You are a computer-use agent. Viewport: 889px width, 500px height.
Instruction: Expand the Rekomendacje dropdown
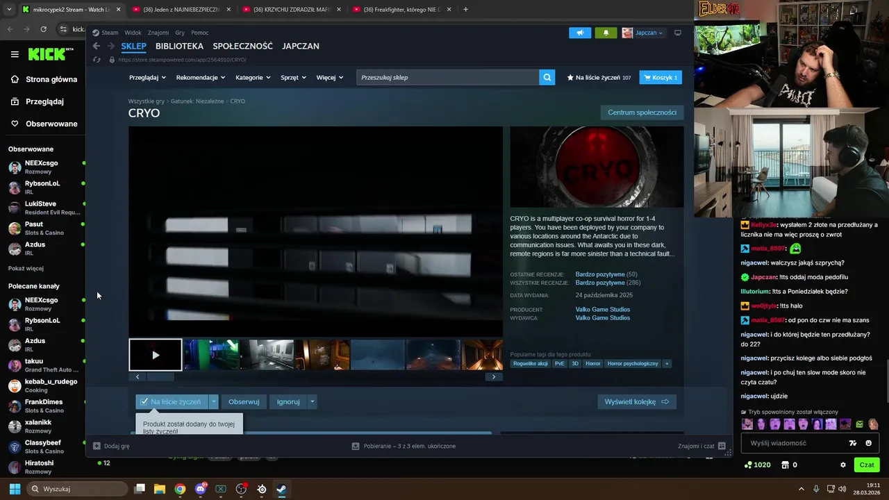click(201, 78)
